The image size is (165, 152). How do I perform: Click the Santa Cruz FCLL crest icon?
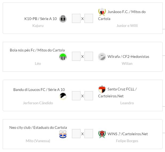[x=102, y=89]
